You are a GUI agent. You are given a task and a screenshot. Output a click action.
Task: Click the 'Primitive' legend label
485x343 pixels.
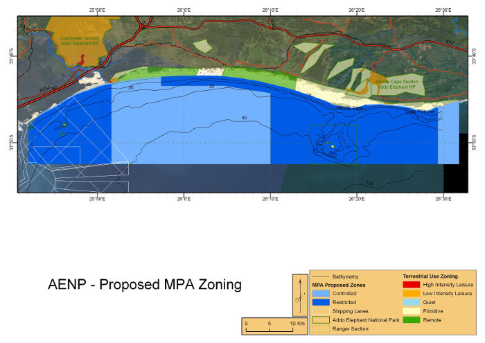[x=433, y=311]
